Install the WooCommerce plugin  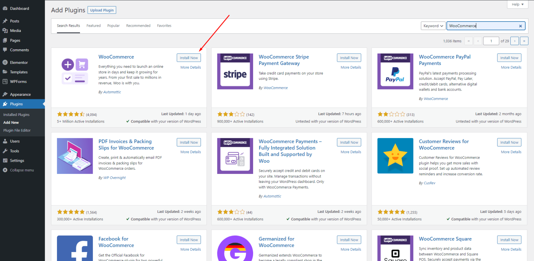tap(188, 58)
